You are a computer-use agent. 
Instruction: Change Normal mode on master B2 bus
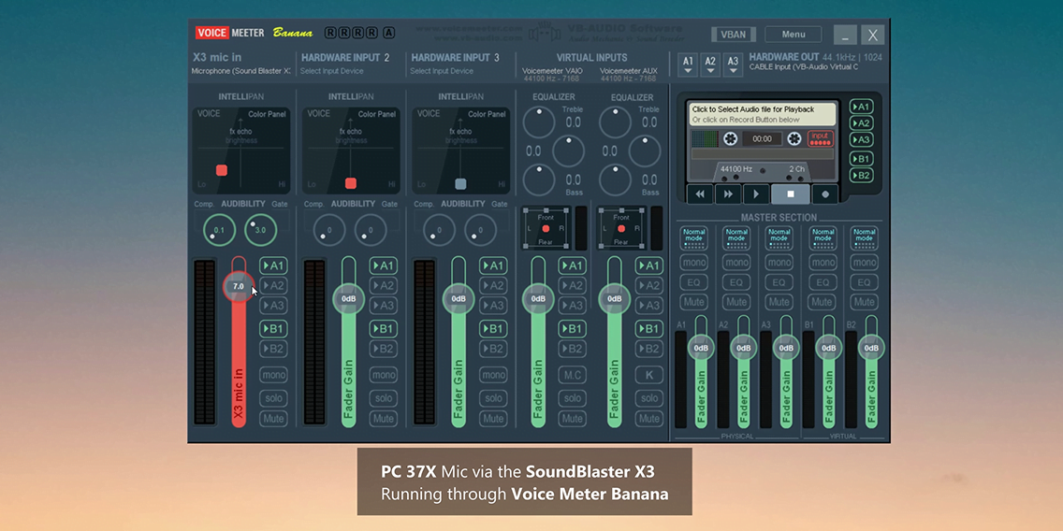pos(865,237)
